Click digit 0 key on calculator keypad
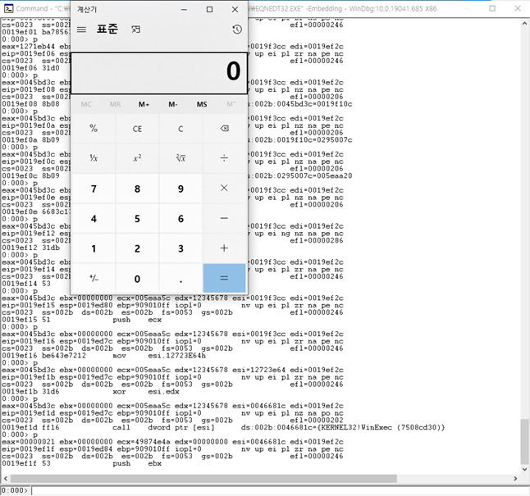 pyautogui.click(x=137, y=278)
